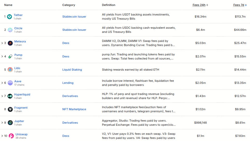Click the Jupiter logo icon
The height and width of the screenshot is (141, 250).
click(x=10, y=123)
